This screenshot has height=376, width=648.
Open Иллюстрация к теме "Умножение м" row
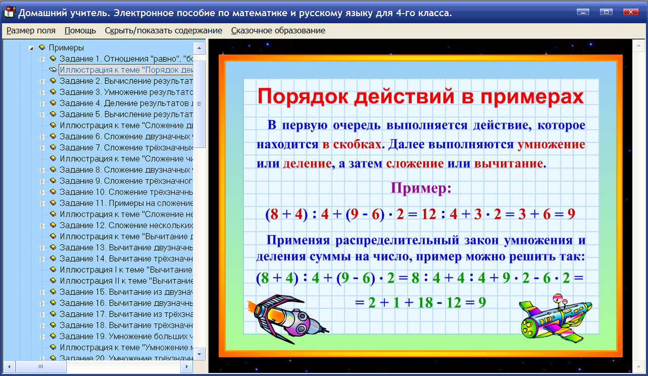click(126, 348)
